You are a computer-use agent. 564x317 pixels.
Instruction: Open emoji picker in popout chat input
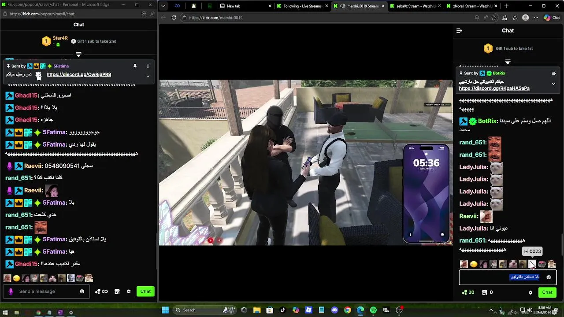pyautogui.click(x=82, y=291)
